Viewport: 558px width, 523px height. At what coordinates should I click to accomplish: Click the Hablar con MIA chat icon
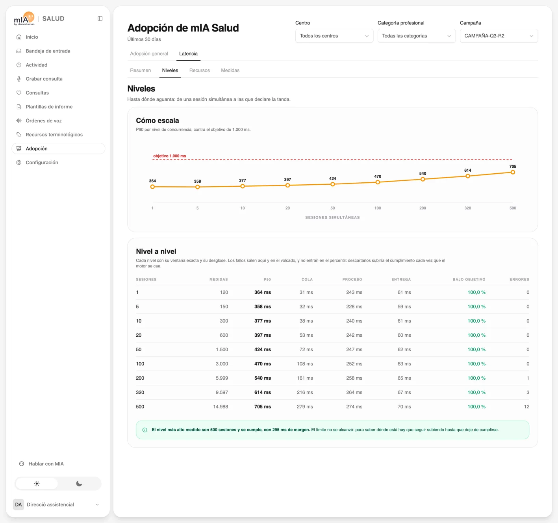[22, 464]
